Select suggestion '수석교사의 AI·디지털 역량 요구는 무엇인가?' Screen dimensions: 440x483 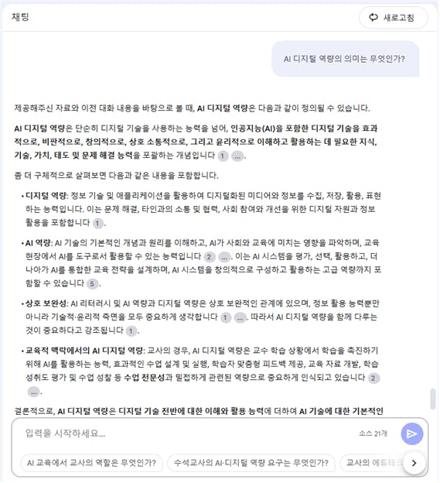pyautogui.click(x=251, y=463)
